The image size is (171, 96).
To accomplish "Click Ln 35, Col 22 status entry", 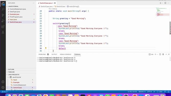I will click(132, 92).
